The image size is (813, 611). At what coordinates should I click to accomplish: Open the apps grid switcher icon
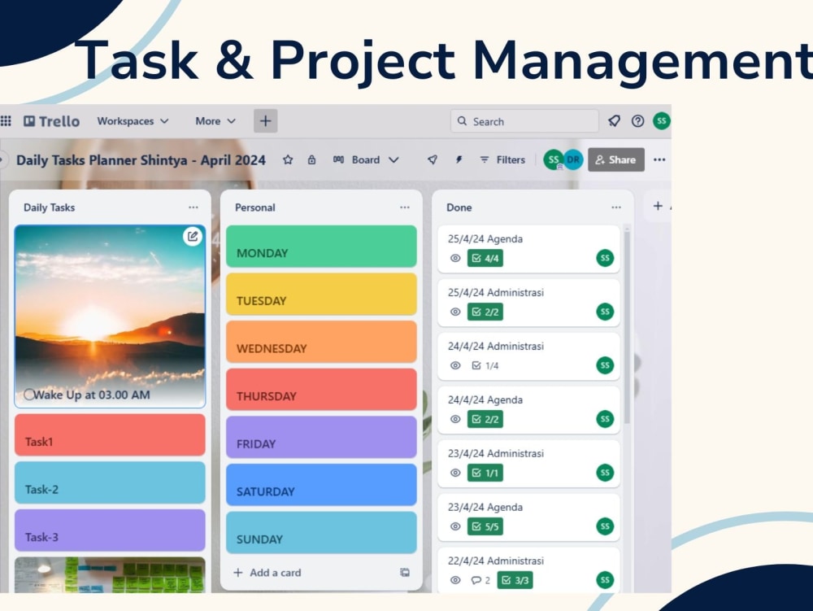point(6,121)
